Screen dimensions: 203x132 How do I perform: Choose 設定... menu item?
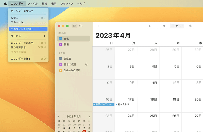pos(28,18)
